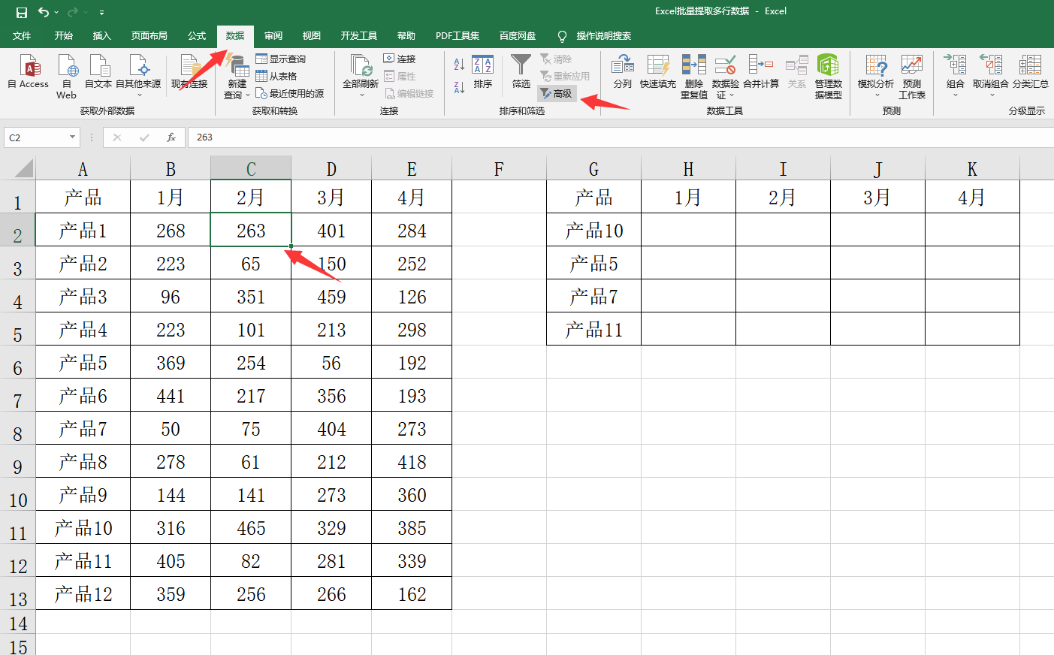1054x655 pixels.
Task: Expand the 自其他来源 dropdown
Action: click(138, 95)
